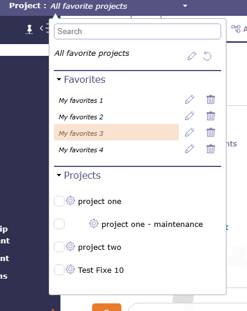Select project one - maintenance name
This screenshot has height=311, width=247.
[152, 225]
